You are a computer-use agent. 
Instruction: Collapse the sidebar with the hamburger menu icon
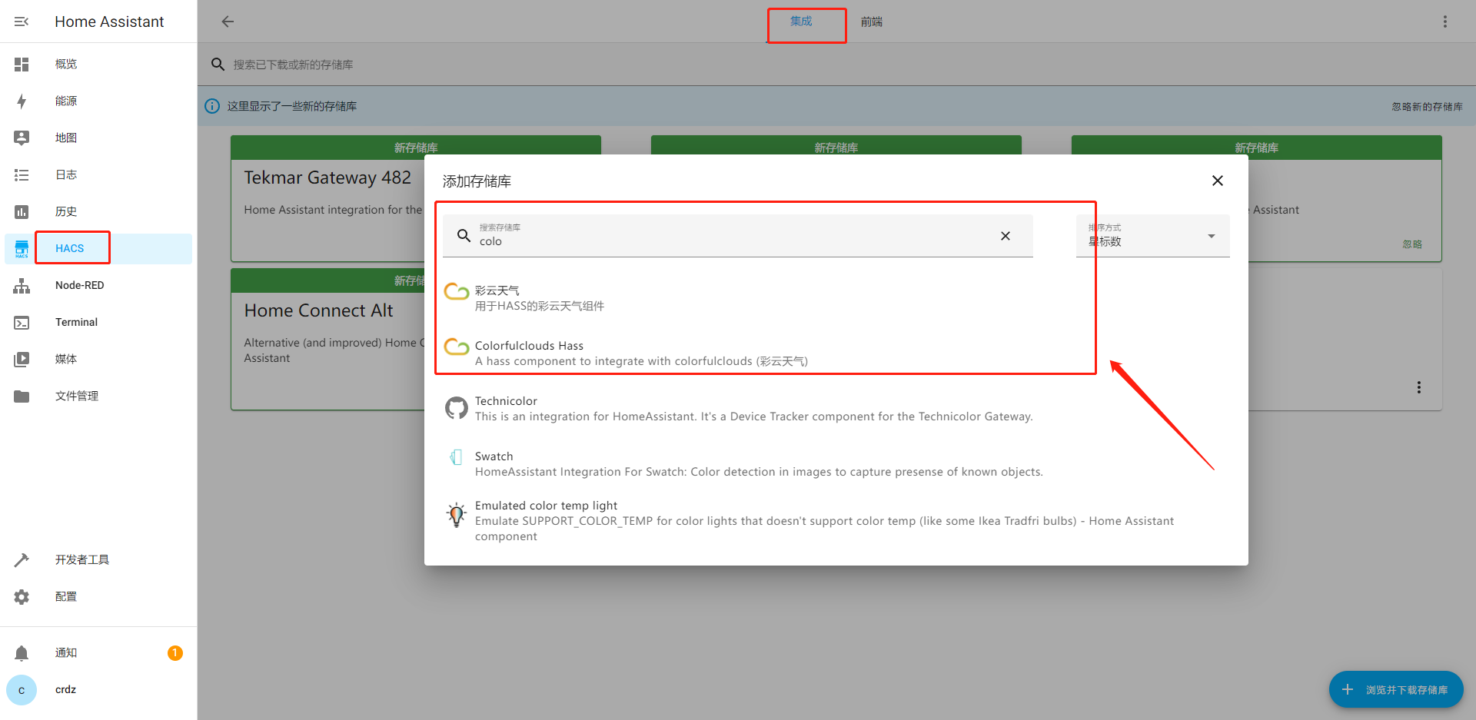coord(22,22)
